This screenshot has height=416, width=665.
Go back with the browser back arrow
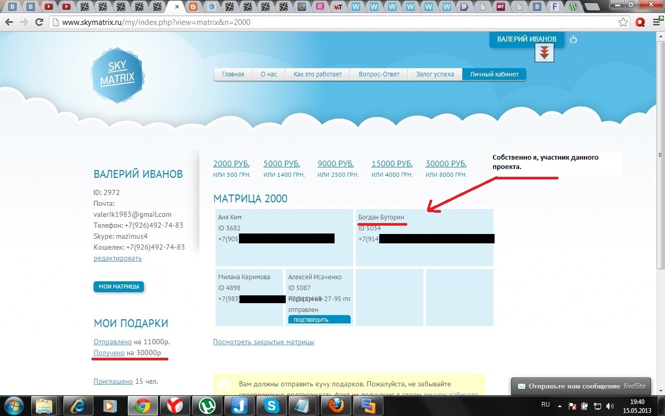[9, 22]
